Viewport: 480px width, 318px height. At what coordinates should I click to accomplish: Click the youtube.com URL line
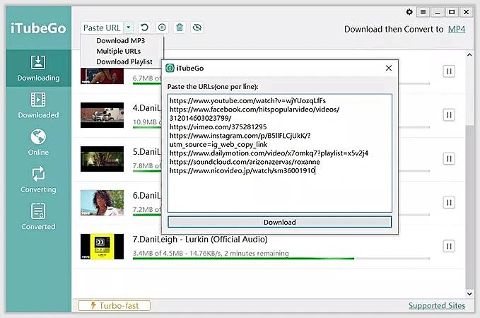247,100
